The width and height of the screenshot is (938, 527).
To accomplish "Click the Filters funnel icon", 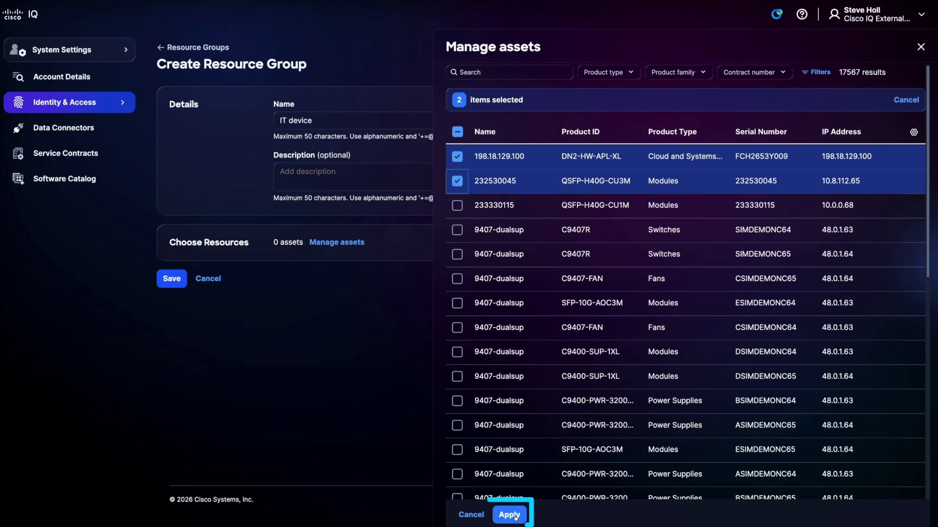I will click(x=805, y=72).
